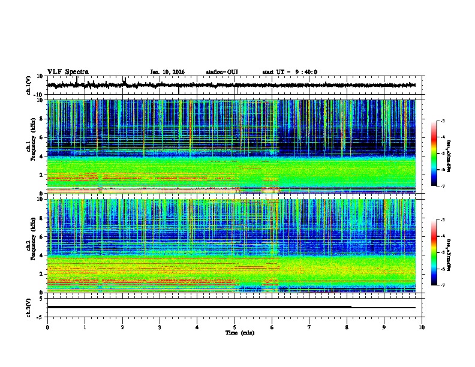Click the time axis tick label "8"
The image size is (475, 367).
coord(347,327)
